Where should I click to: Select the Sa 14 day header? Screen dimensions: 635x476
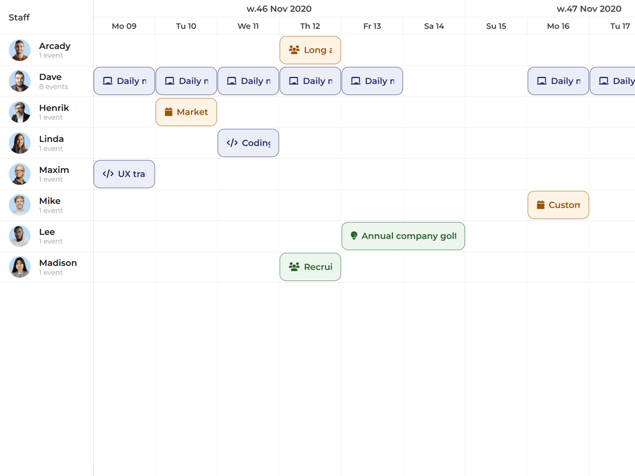[434, 26]
